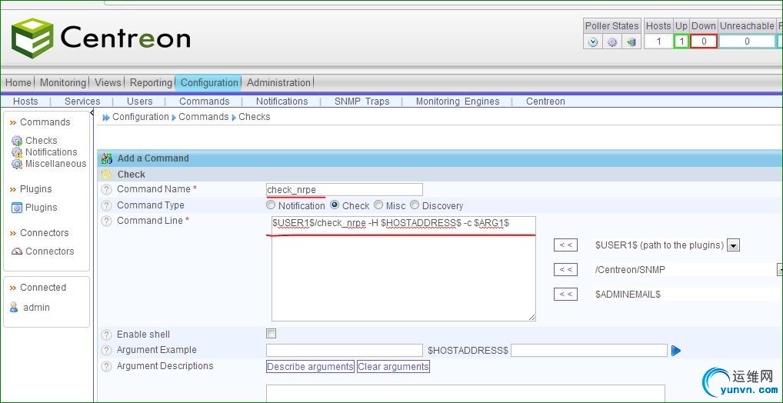
Task: Collapse the left sidebar with the arrow
Action: [x=92, y=113]
